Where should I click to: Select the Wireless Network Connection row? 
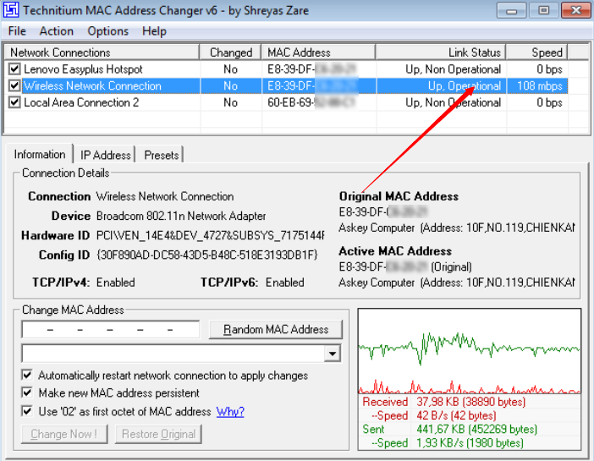pos(286,86)
